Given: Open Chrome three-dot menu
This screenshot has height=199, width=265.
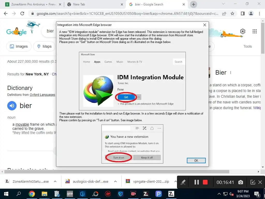Looking at the screenshot, I should (259, 13).
